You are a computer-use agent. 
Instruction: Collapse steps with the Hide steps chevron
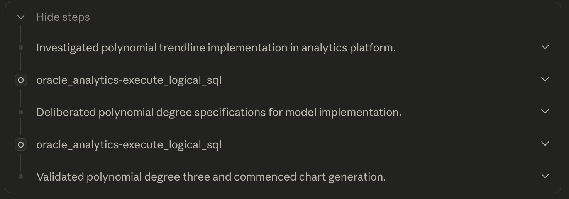[21, 17]
